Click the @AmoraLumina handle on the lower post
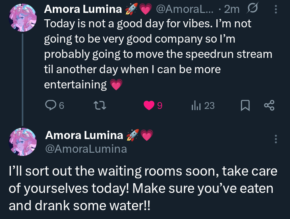The image size is (290, 219). tap(86, 149)
